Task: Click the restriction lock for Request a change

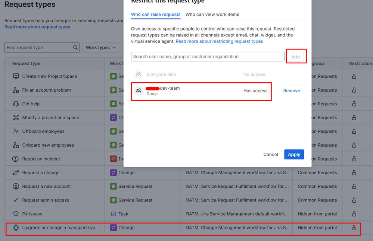Action: 354,172
